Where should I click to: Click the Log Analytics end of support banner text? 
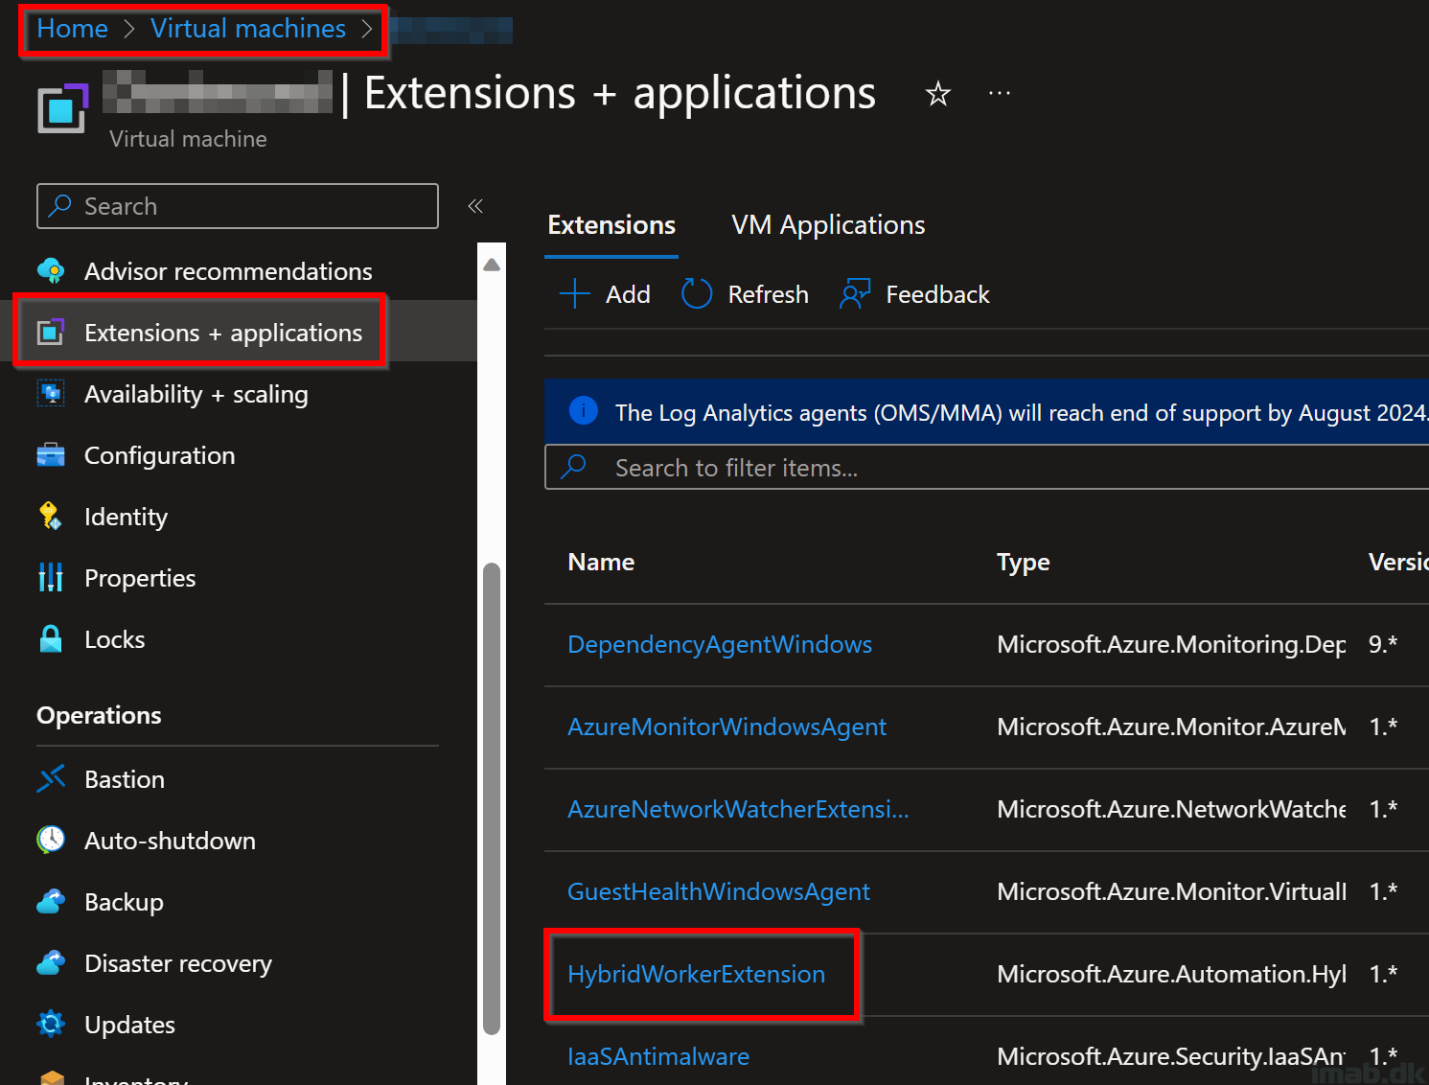[x=1022, y=412]
